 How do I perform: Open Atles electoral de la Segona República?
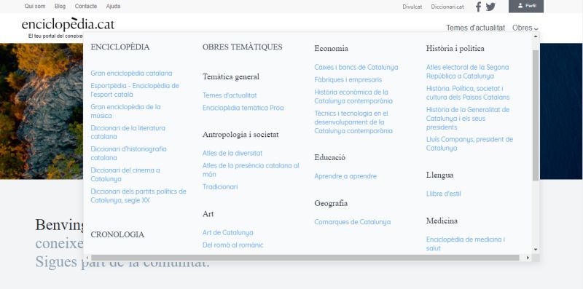click(467, 71)
